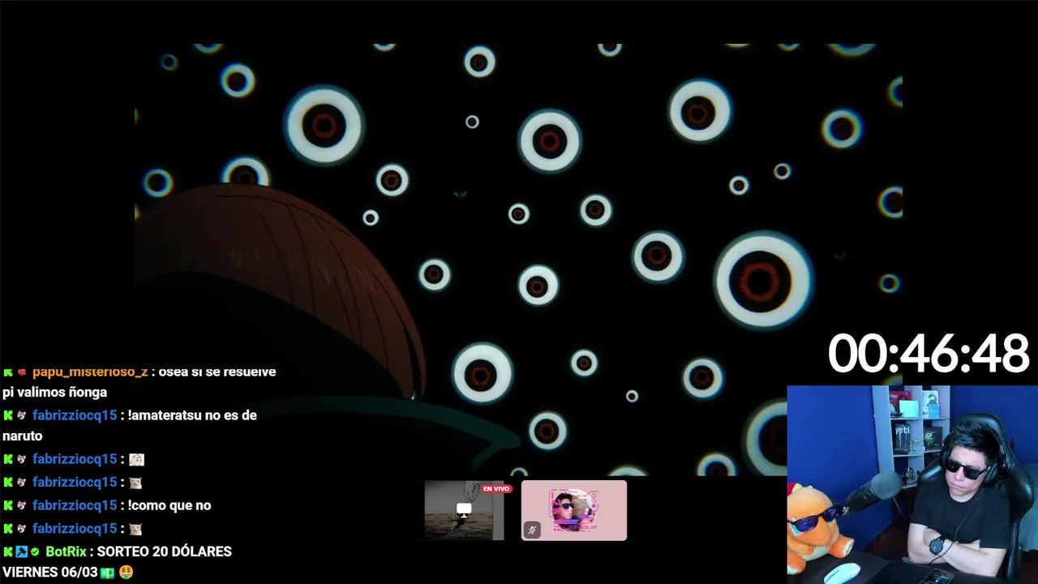Click the monitor icon on the screen-share thumbnail

coord(464,509)
